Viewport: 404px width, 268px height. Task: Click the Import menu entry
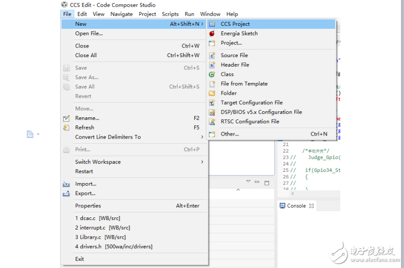pos(85,184)
